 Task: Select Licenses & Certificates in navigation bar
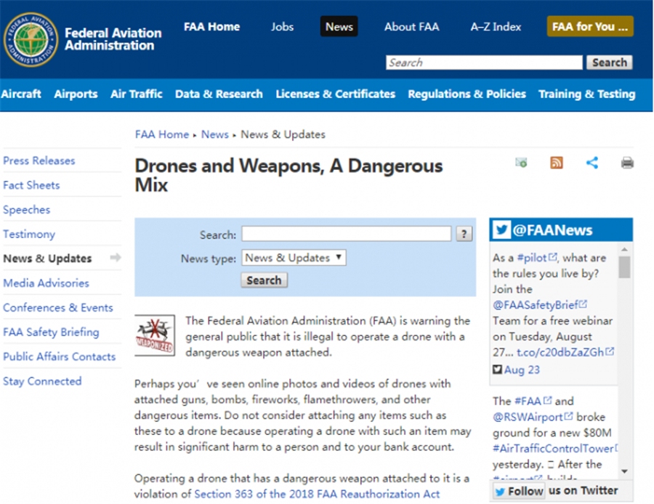click(335, 94)
